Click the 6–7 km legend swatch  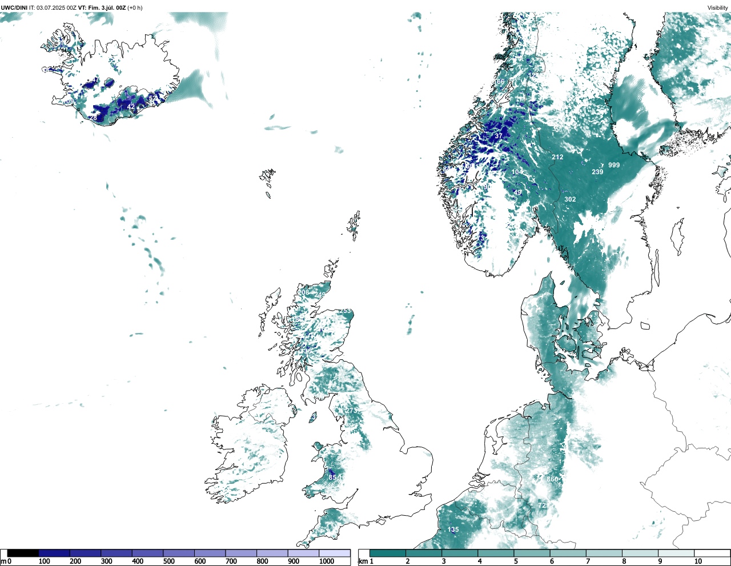point(568,553)
